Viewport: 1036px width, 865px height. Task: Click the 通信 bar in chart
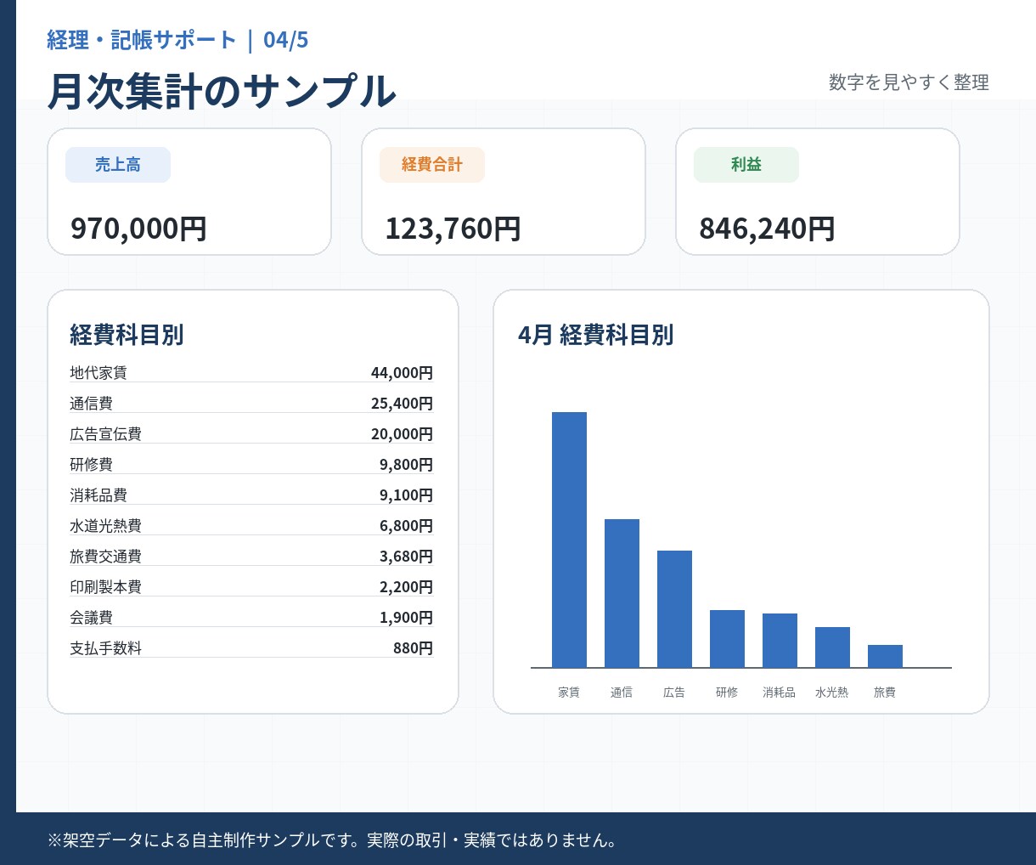(x=622, y=593)
